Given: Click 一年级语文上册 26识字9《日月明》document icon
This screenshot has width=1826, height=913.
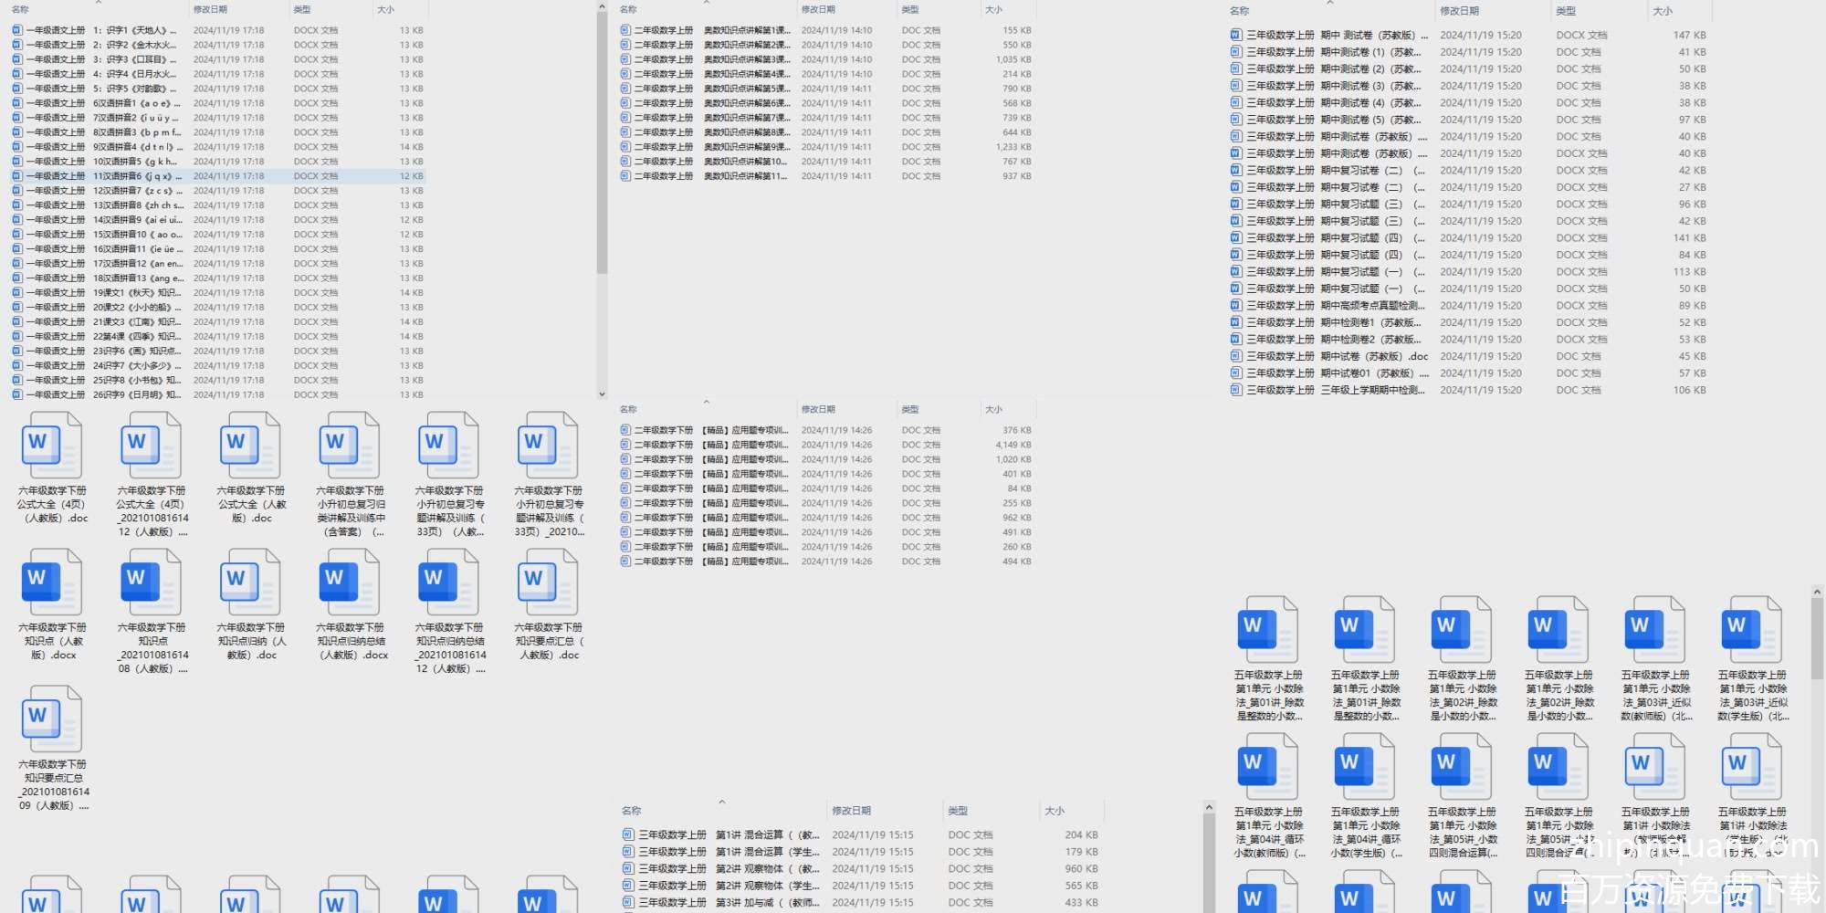Looking at the screenshot, I should tap(17, 395).
